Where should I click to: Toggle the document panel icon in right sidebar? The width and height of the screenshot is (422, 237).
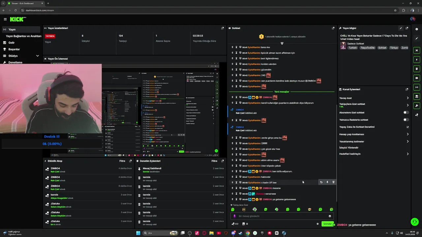pos(417,69)
